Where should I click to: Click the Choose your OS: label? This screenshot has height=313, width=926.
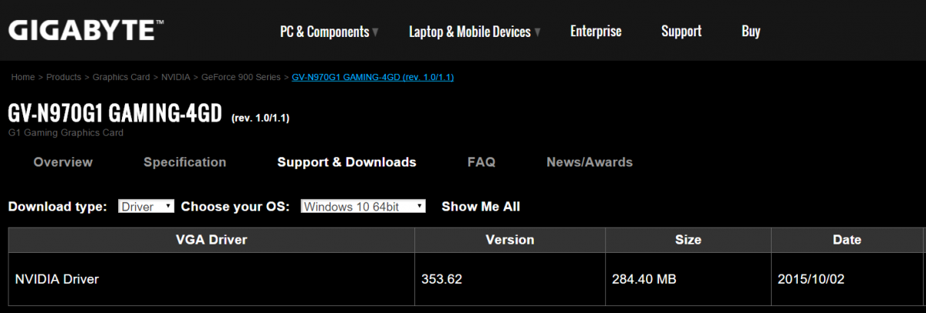235,207
